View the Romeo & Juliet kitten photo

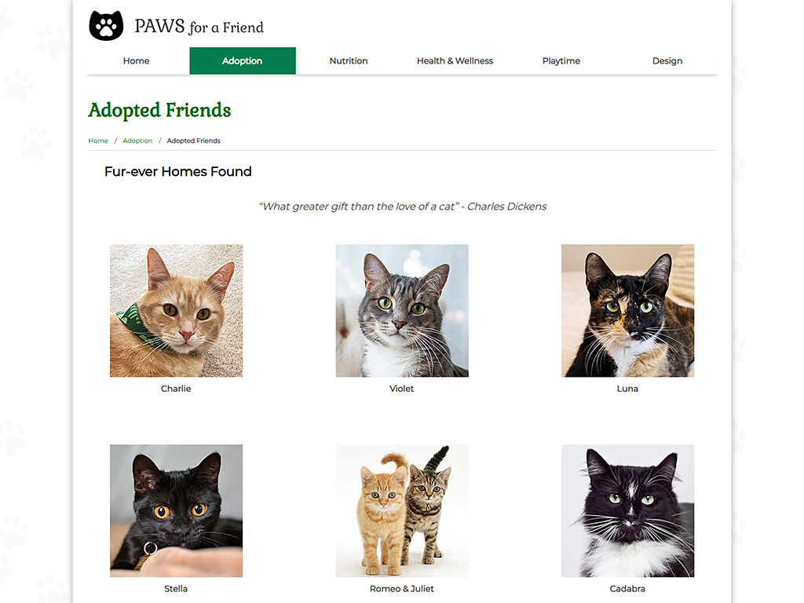click(x=402, y=510)
